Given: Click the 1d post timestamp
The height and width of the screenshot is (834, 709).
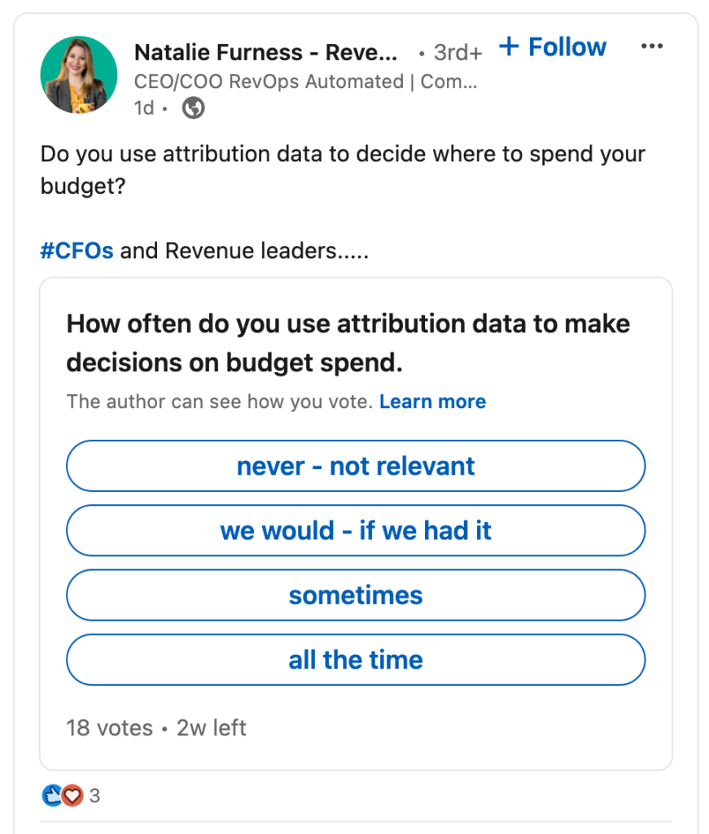Looking at the screenshot, I should 144,107.
